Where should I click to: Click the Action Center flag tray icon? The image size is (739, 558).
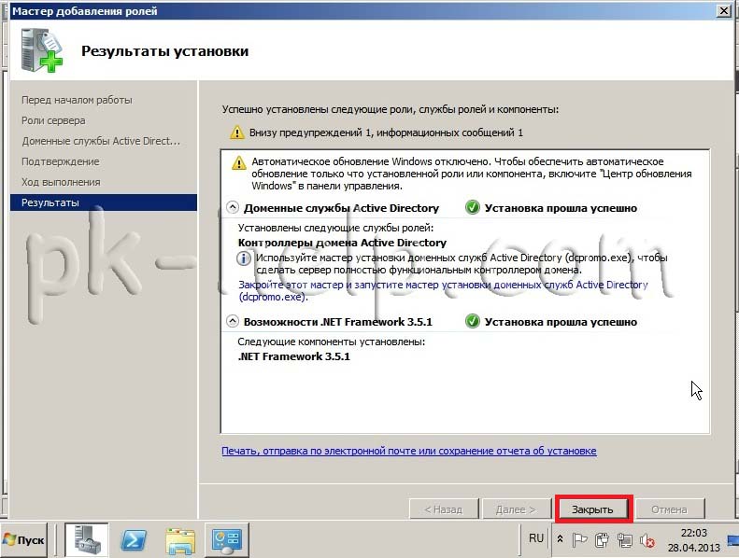[579, 540]
